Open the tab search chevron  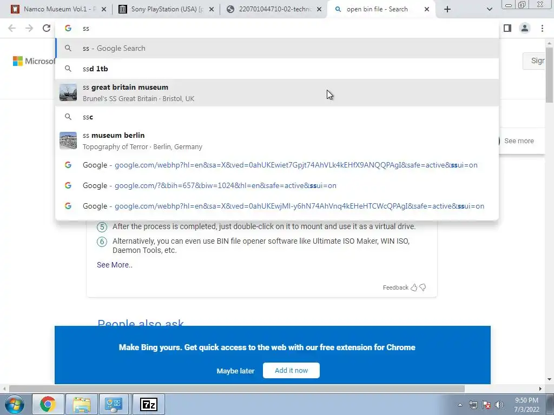tap(489, 10)
